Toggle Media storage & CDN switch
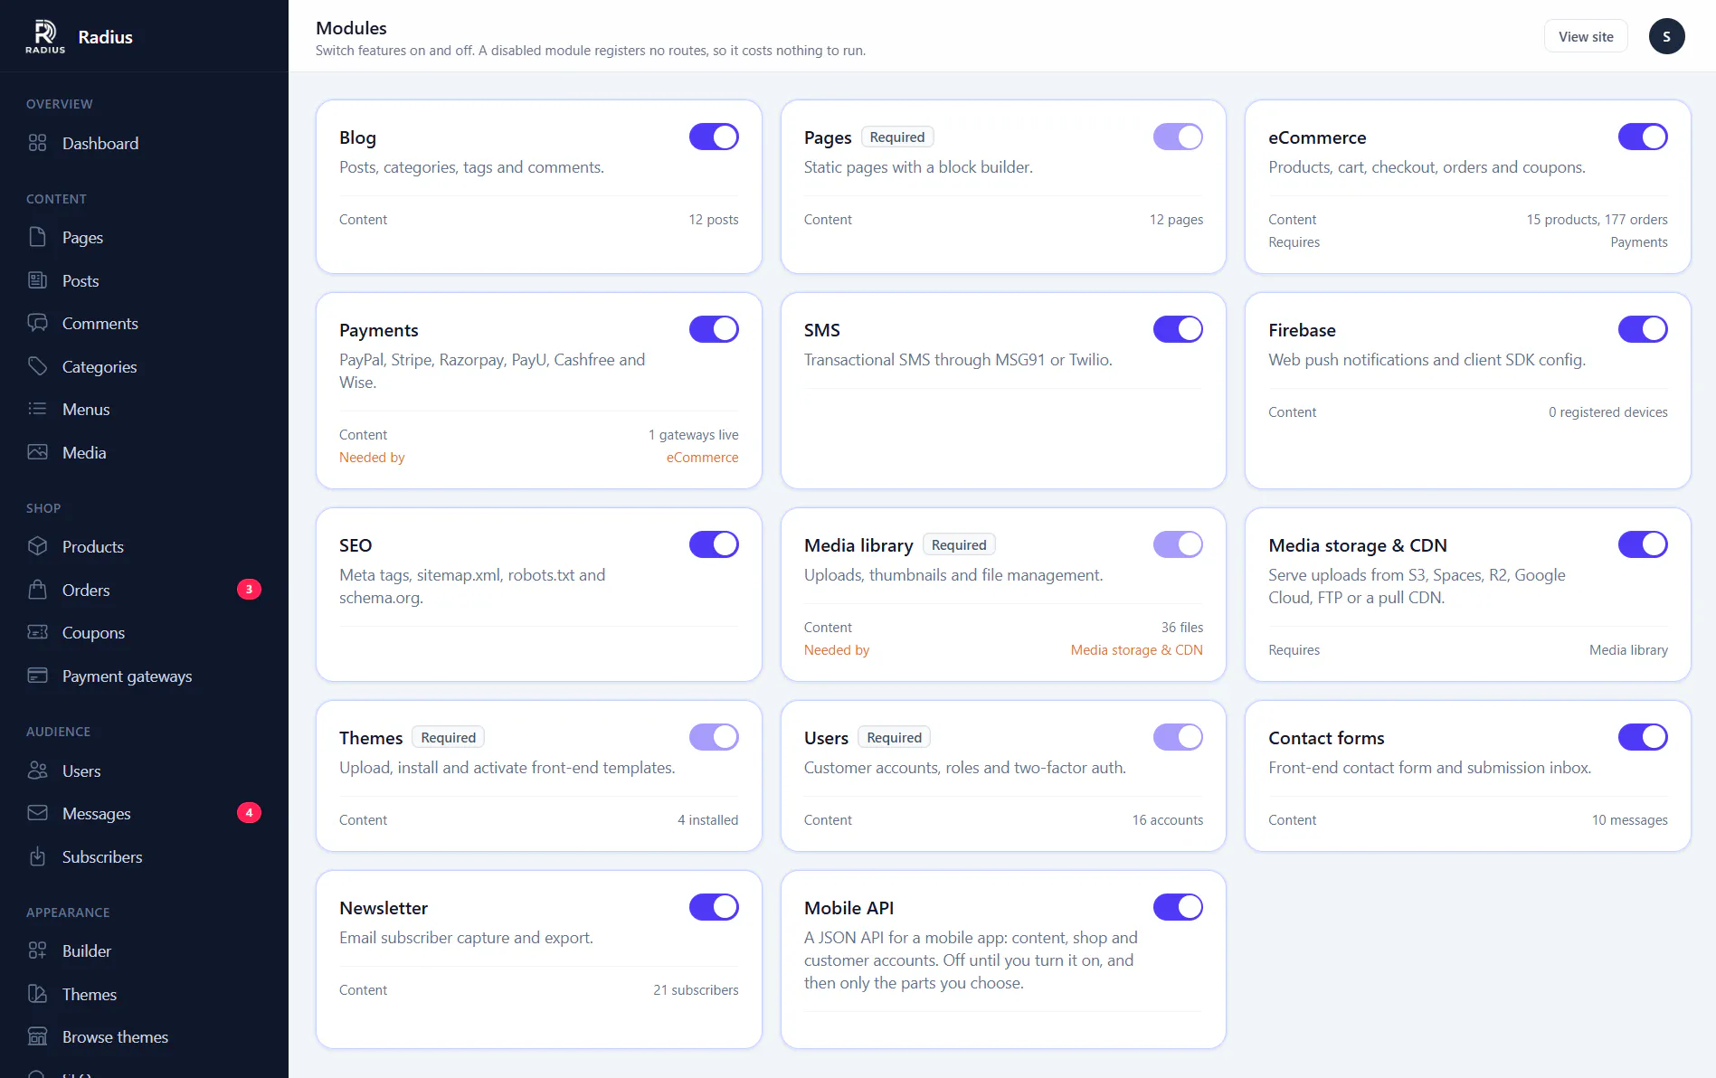Image resolution: width=1716 pixels, height=1078 pixels. tap(1643, 544)
